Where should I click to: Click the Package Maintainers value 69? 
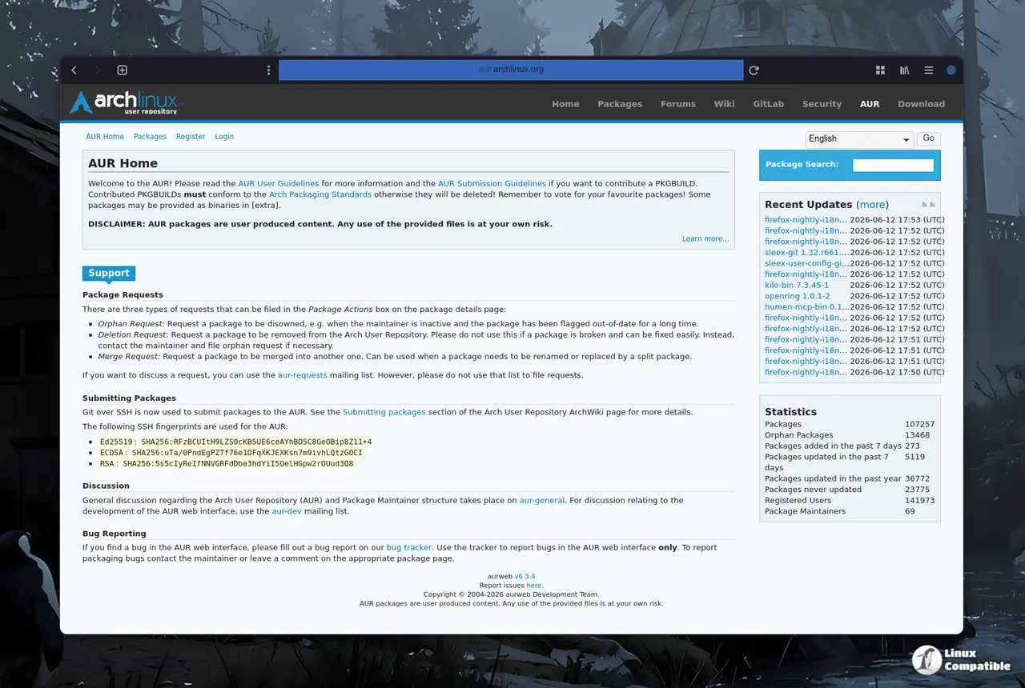point(910,511)
